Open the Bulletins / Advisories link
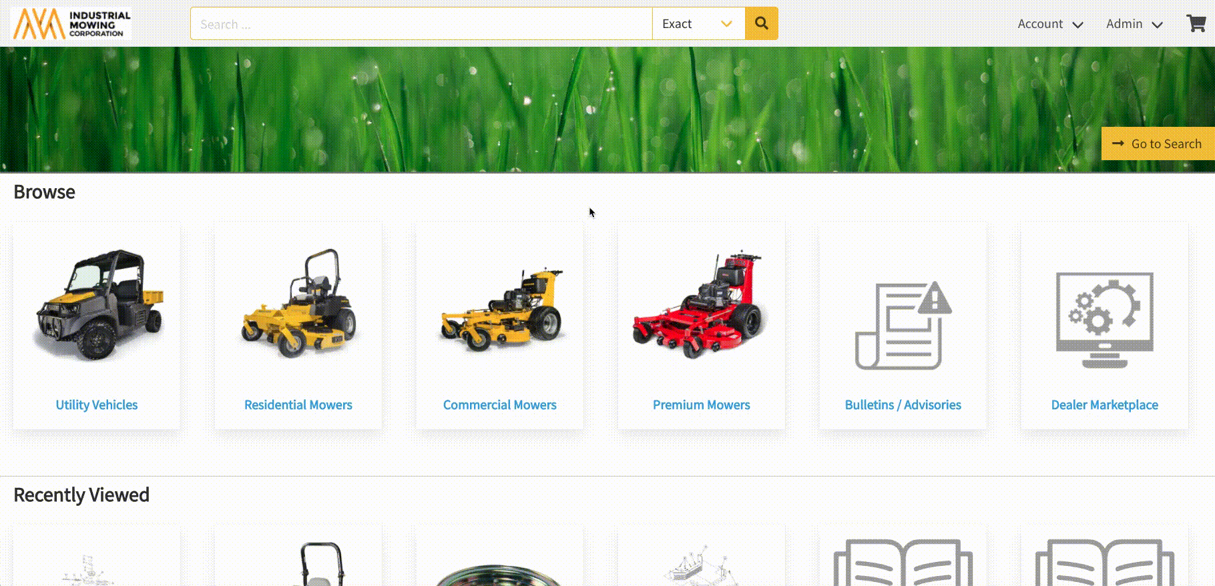The height and width of the screenshot is (586, 1215). [903, 405]
